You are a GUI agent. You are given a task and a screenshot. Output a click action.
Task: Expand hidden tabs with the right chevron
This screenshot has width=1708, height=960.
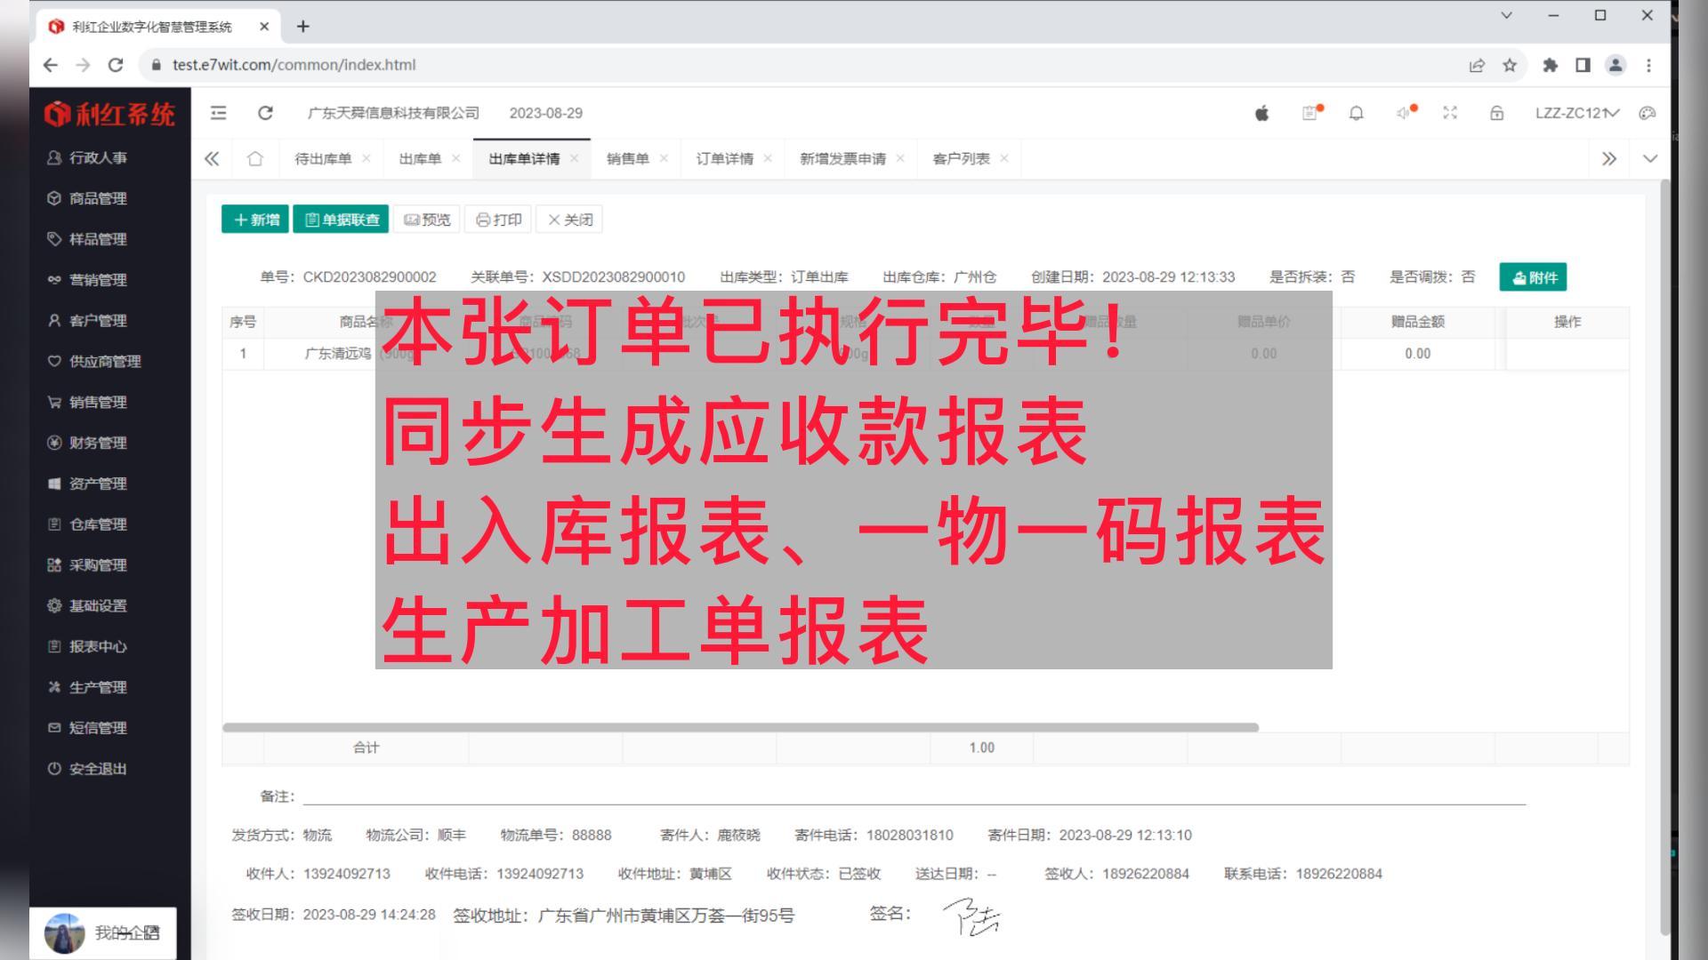pyautogui.click(x=1608, y=158)
